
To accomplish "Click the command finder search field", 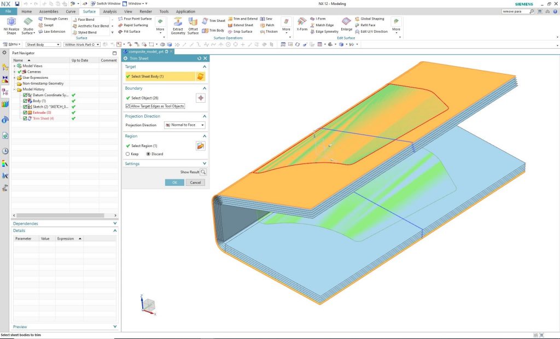I will click(x=514, y=11).
